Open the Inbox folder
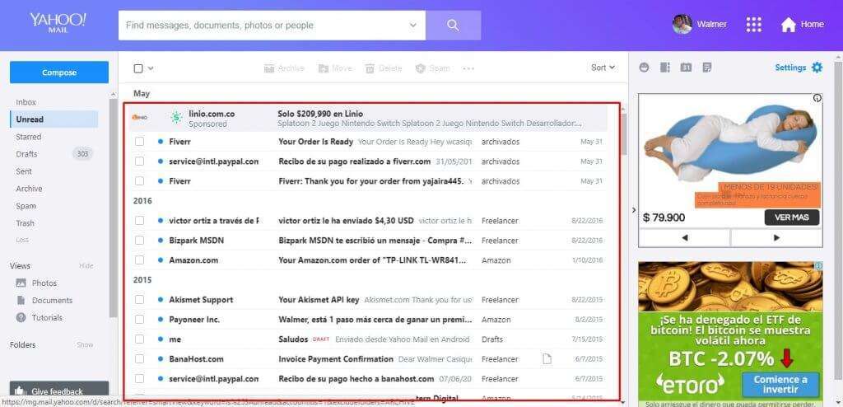This screenshot has height=407, width=843. (x=26, y=102)
